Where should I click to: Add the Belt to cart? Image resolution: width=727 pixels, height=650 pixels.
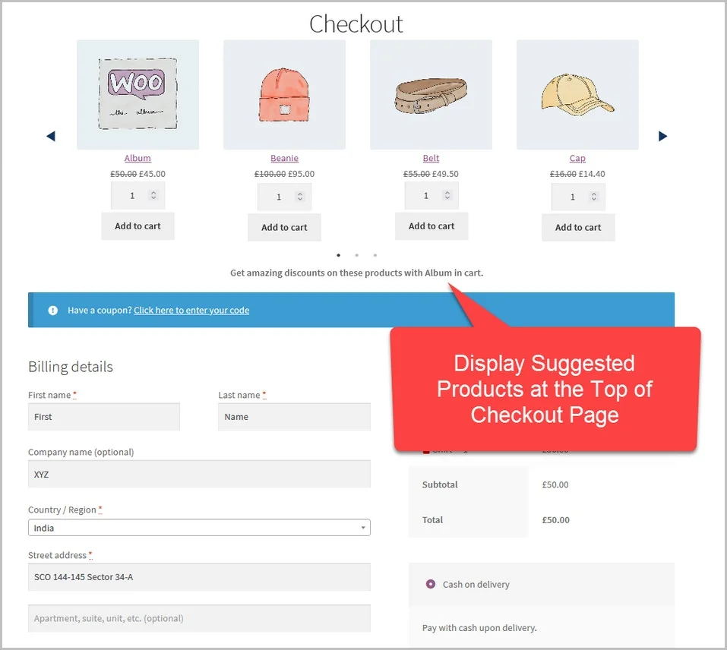pyautogui.click(x=431, y=226)
